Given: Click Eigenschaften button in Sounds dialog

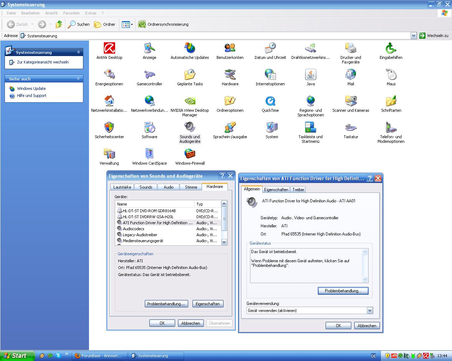Looking at the screenshot, I should (208, 304).
